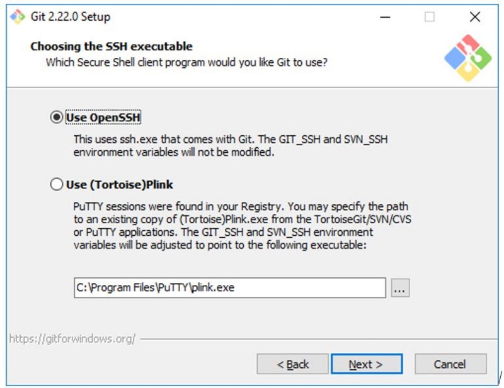Select the Use OpenSSH radio button
This screenshot has height=388, width=504.
point(57,117)
